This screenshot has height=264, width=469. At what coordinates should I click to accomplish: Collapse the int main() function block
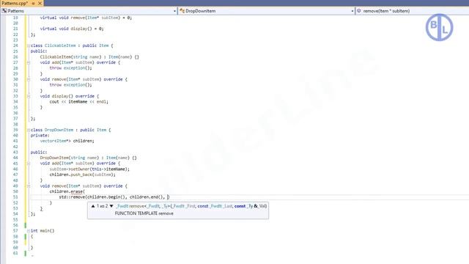pos(28,231)
